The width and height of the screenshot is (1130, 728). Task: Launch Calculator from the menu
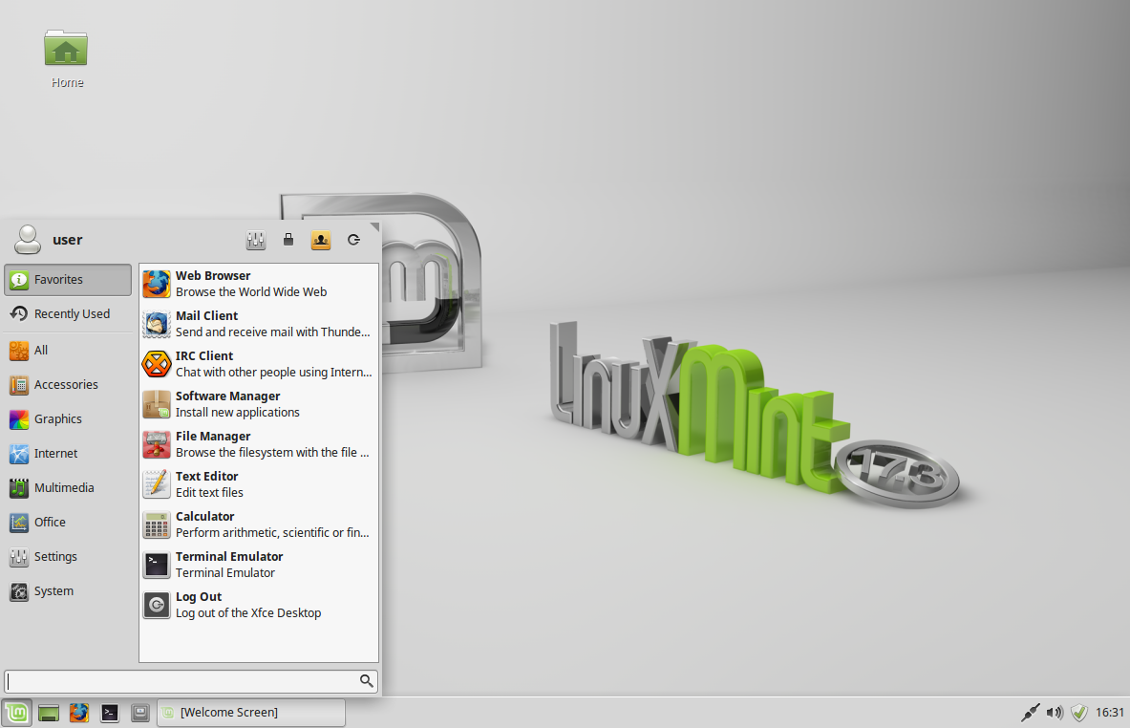tap(259, 525)
